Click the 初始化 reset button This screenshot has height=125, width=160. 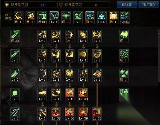(127, 5)
